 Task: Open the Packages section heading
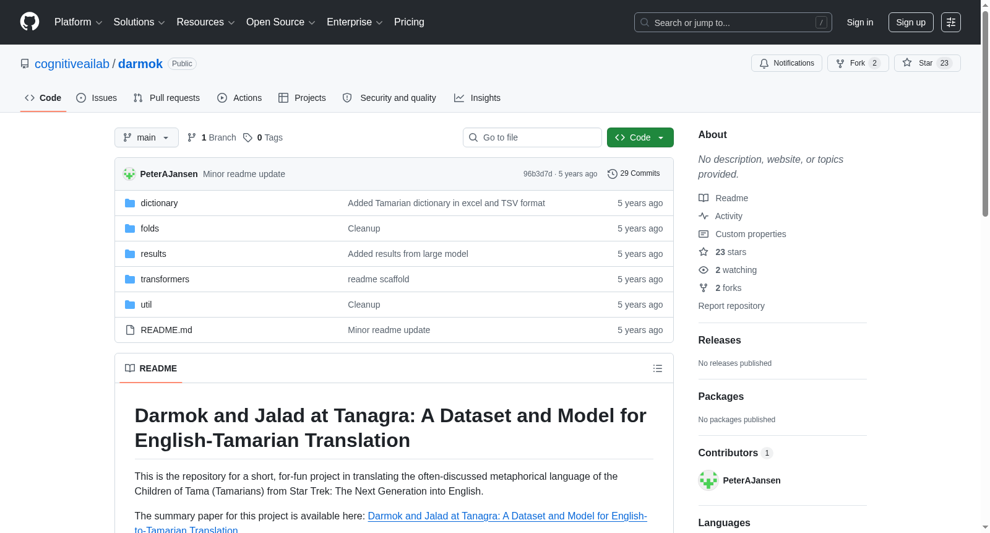point(721,397)
